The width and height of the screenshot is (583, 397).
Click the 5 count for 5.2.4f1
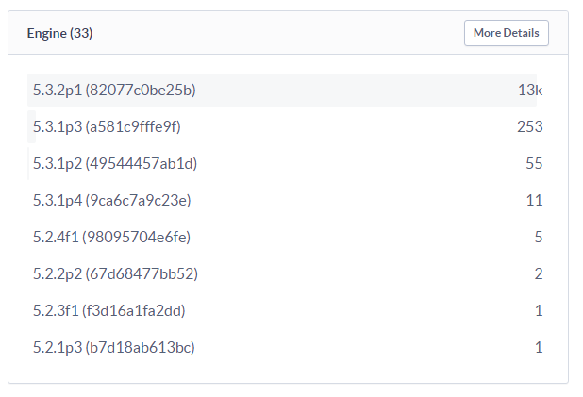(x=539, y=237)
